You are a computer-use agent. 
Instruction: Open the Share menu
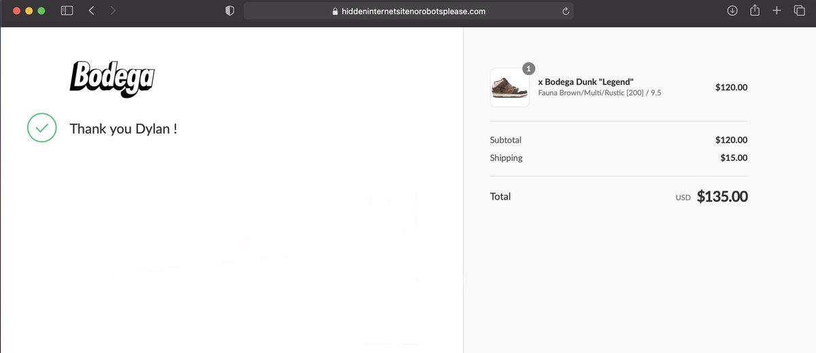click(754, 10)
